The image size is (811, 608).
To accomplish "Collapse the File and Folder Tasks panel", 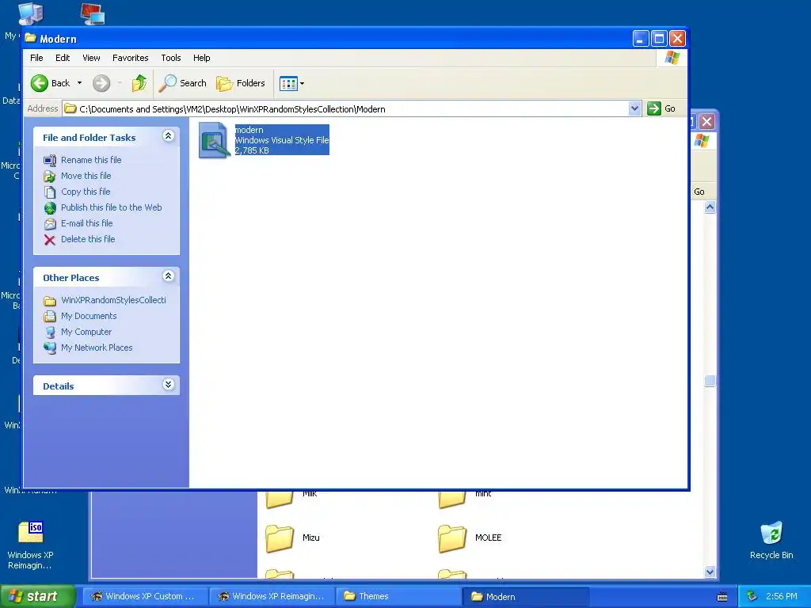I will [x=168, y=136].
